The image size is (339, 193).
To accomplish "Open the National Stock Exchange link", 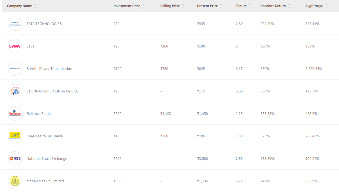I will [x=47, y=158].
